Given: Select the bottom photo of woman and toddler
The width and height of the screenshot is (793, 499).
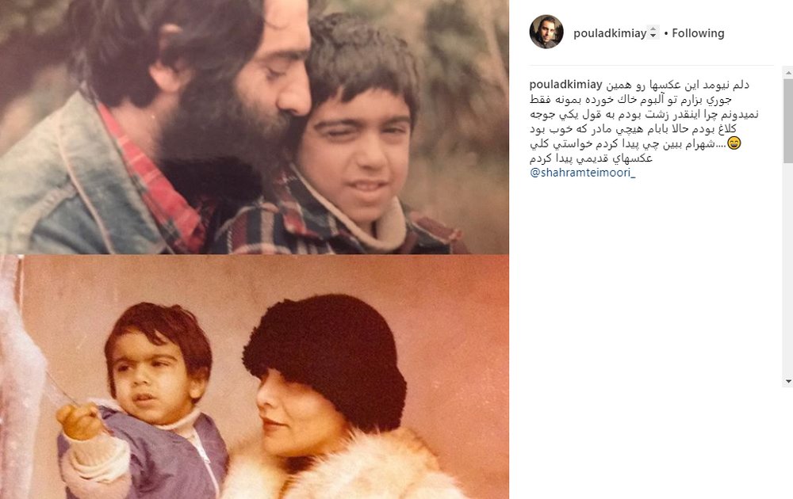Looking at the screenshot, I should click(x=255, y=377).
